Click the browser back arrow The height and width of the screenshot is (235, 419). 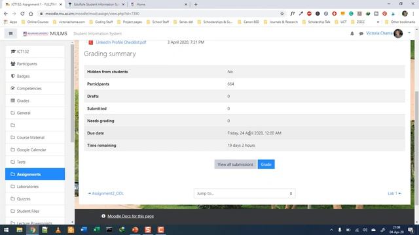click(x=6, y=14)
